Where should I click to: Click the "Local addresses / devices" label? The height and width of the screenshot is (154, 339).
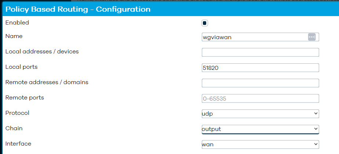tap(42, 52)
